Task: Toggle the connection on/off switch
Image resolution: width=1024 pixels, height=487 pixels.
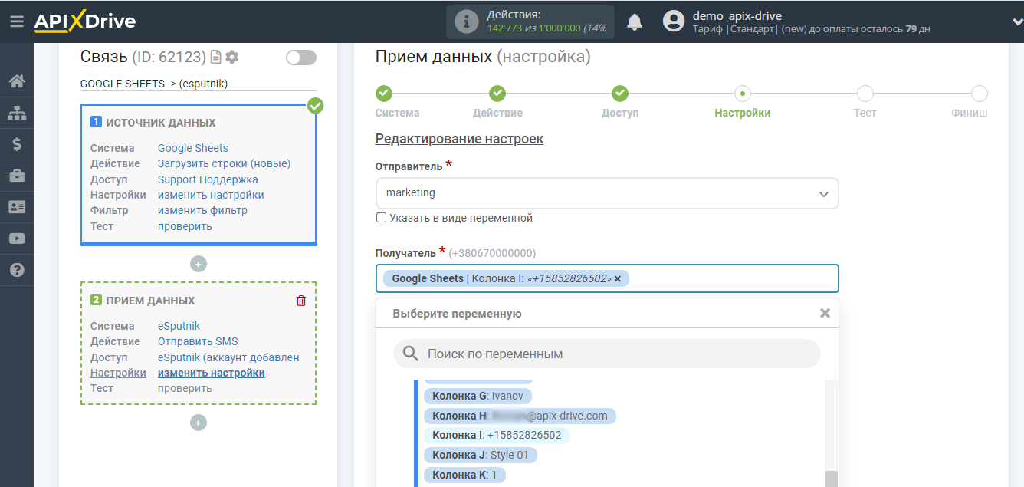Action: [300, 58]
